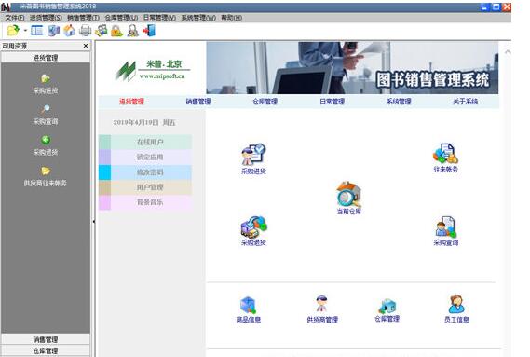Open the 日常管理(V) menu
The width and height of the screenshot is (530, 357).
point(159,18)
